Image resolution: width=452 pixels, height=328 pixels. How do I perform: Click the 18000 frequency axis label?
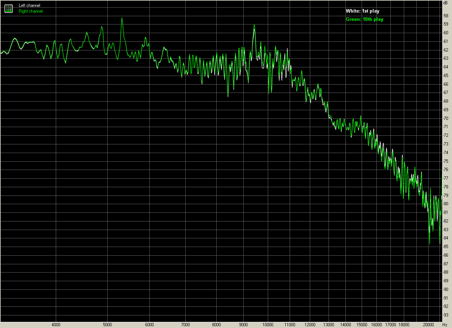[x=404, y=325]
